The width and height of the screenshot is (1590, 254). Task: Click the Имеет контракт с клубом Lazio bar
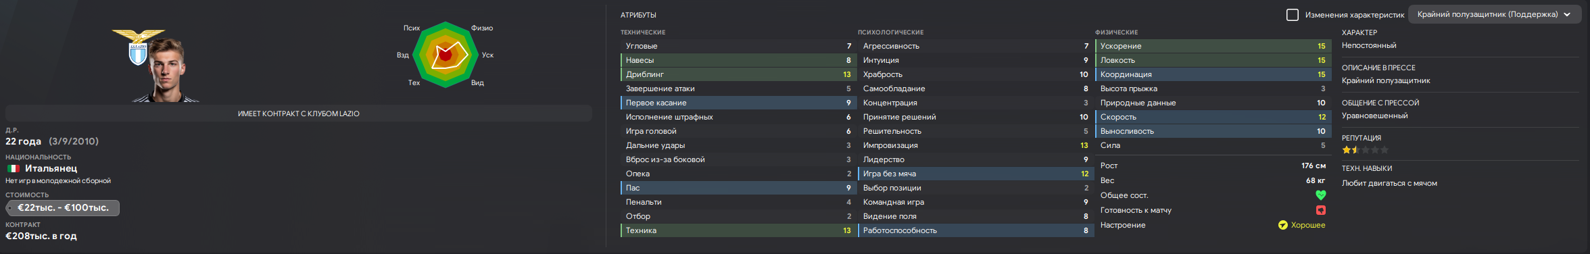point(299,113)
